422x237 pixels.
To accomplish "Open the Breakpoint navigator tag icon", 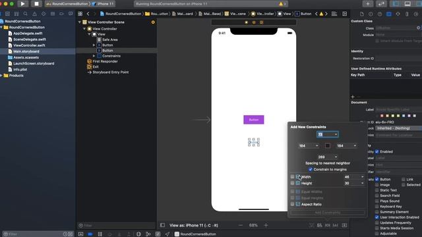I will 61,14.
